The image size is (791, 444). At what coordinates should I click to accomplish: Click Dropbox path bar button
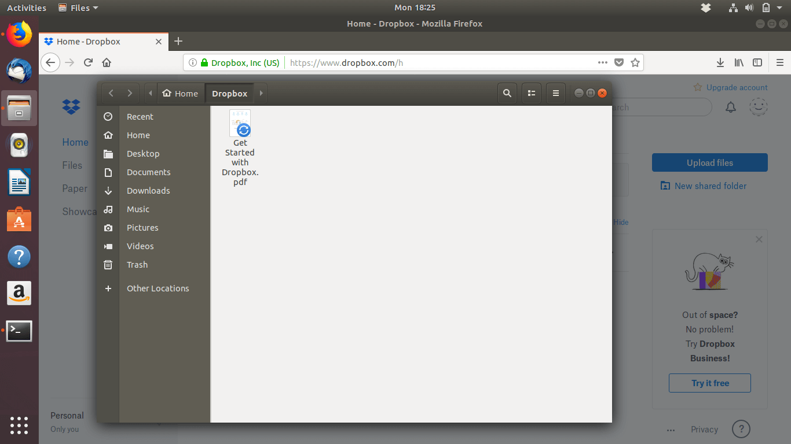[230, 93]
